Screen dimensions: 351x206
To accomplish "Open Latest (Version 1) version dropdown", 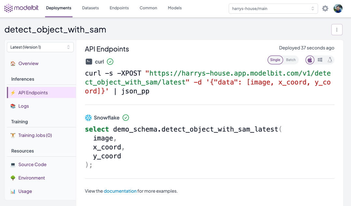I will coord(40,47).
